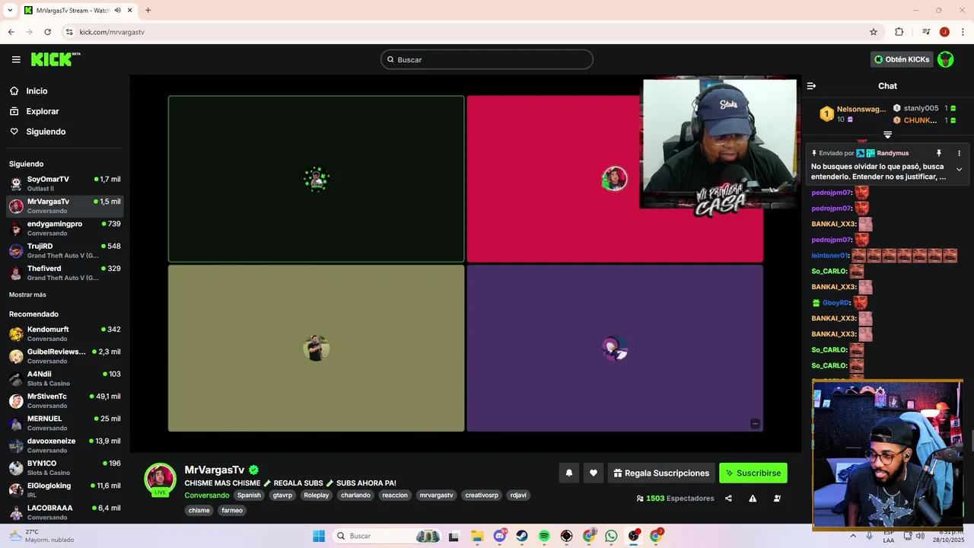Collapse the chat panel with arrow icon
This screenshot has height=548, width=974.
(x=811, y=86)
